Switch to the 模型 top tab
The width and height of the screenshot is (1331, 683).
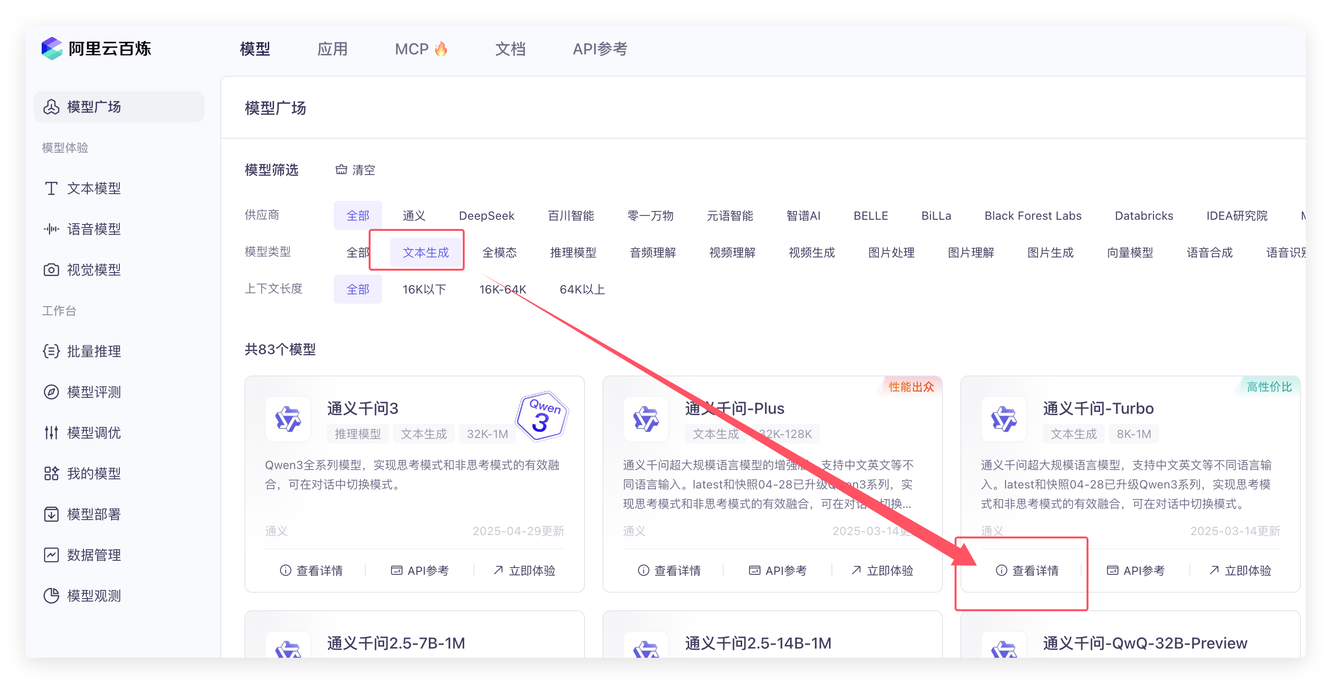pyautogui.click(x=255, y=49)
